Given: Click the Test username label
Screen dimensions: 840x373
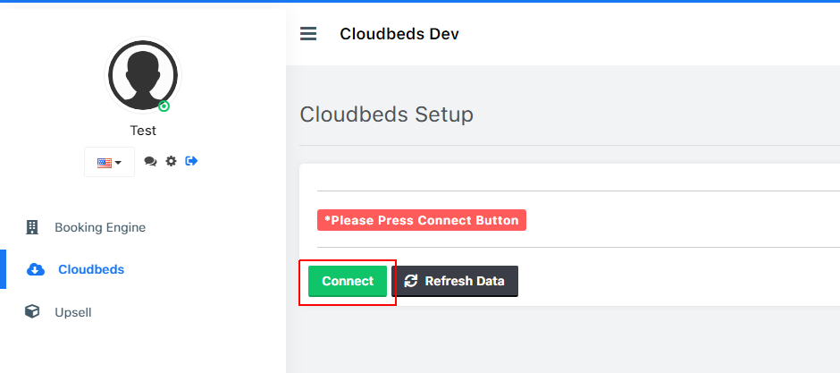Looking at the screenshot, I should [143, 131].
